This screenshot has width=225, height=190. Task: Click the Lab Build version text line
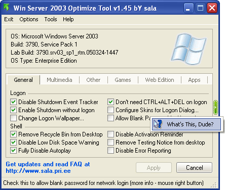coord(64,53)
